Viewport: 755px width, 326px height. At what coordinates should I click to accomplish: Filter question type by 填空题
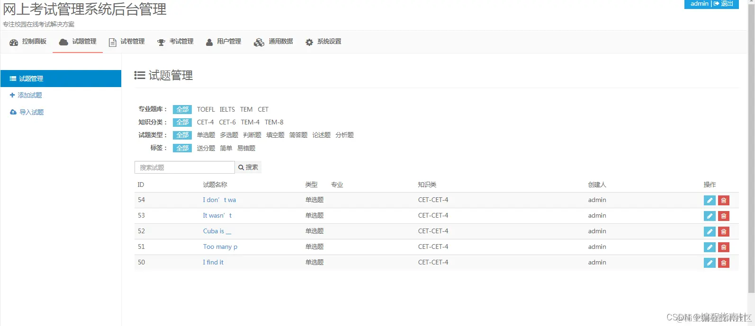(x=275, y=135)
